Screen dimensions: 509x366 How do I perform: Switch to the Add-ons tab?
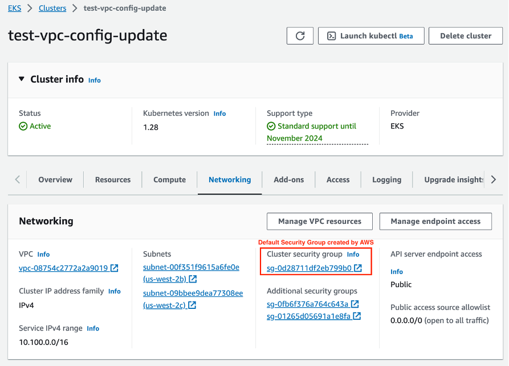click(x=288, y=179)
